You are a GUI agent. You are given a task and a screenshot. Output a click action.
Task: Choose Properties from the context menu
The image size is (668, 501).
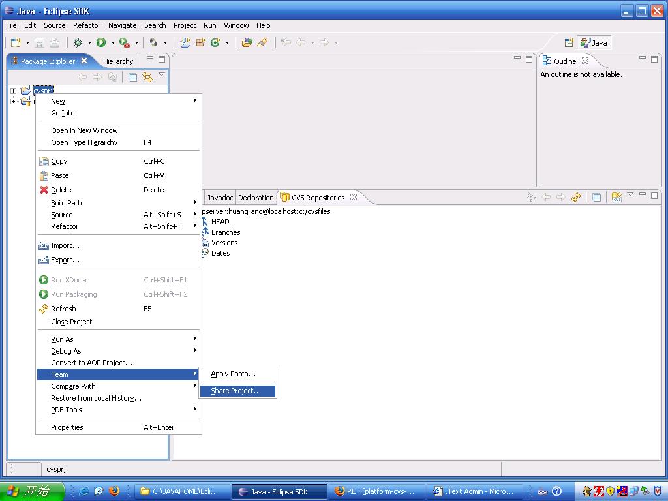[x=119, y=427]
